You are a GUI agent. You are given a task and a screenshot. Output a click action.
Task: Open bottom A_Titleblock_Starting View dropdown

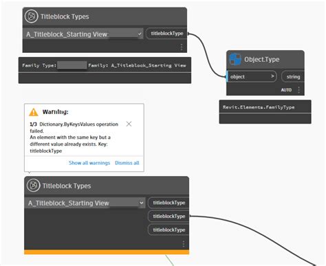pos(85,203)
